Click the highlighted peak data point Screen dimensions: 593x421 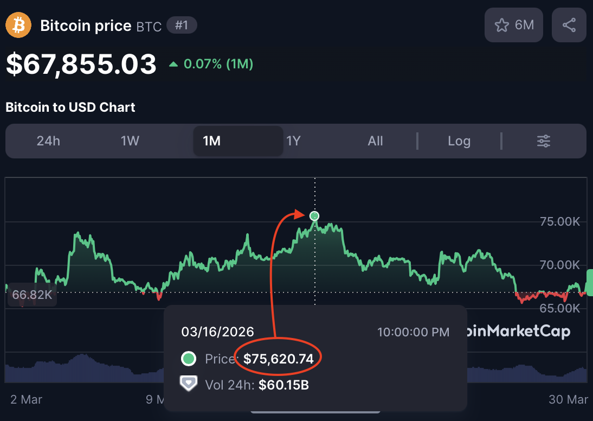314,216
